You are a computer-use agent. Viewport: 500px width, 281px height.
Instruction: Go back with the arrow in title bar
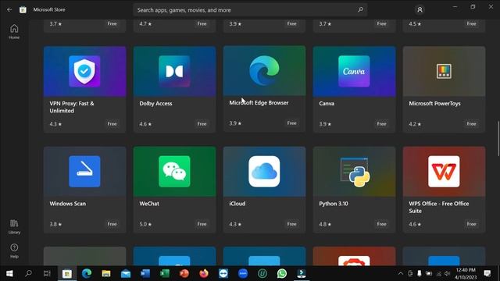coord(9,10)
